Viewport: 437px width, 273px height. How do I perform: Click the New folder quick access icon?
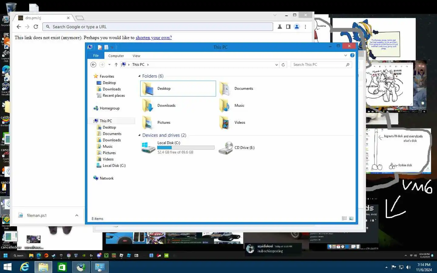[106, 47]
